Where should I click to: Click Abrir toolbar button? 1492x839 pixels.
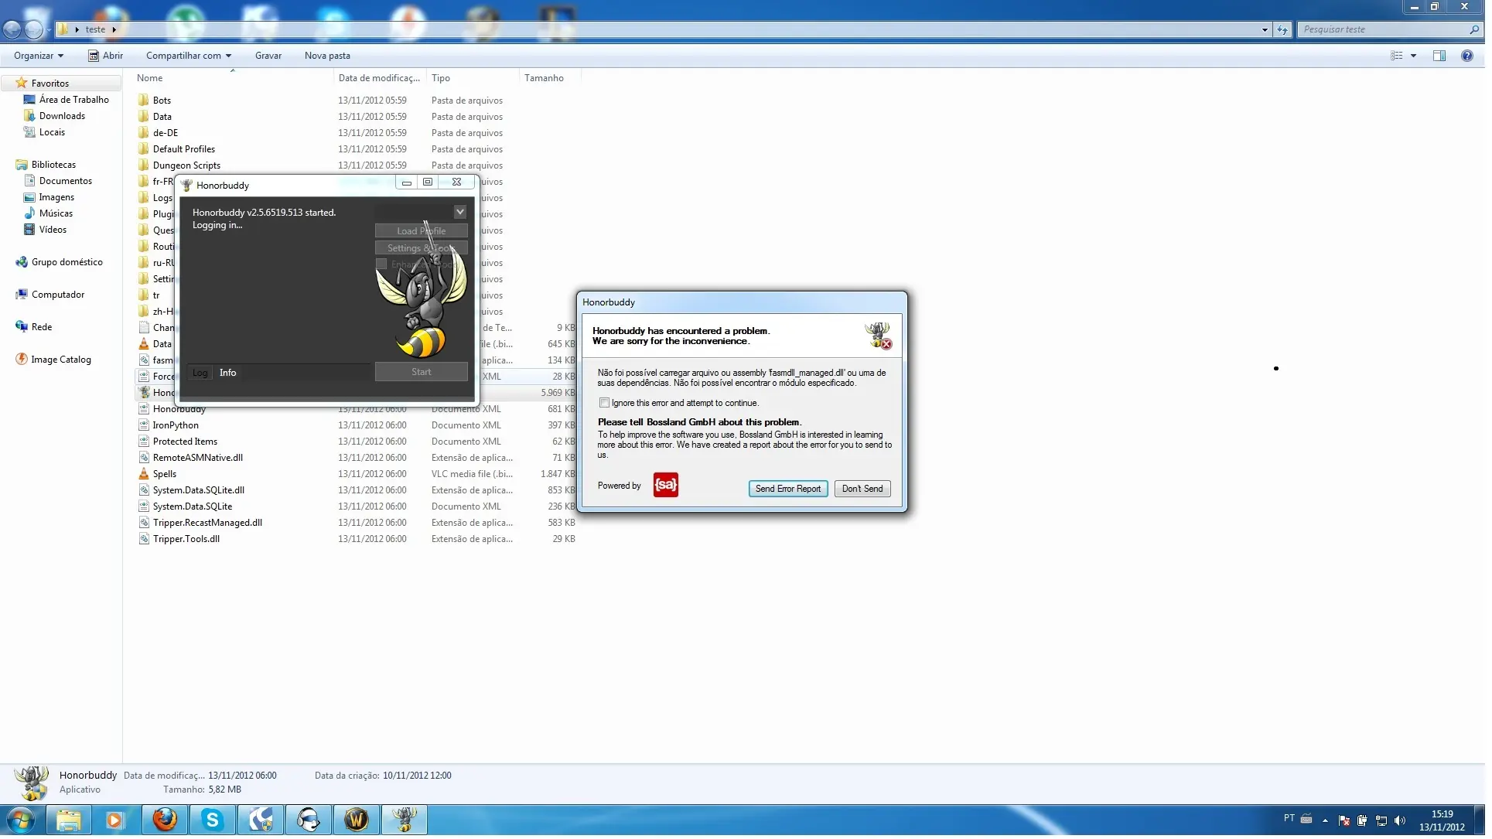coord(106,56)
